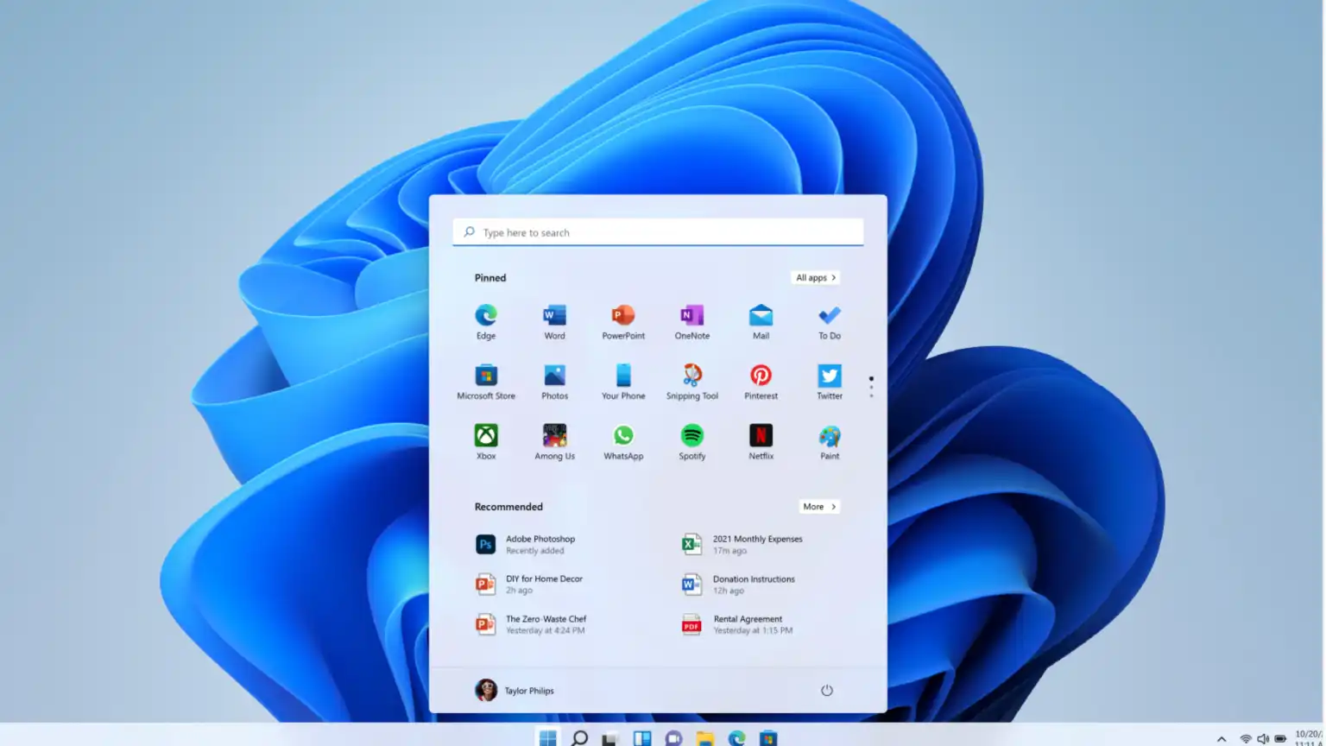Click the power button in Start menu
This screenshot has width=1326, height=746.
click(827, 691)
